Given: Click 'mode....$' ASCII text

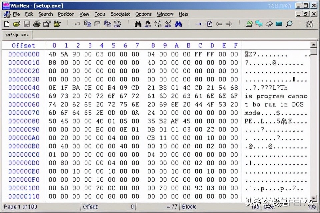Looking at the screenshot, I should coord(262,113).
